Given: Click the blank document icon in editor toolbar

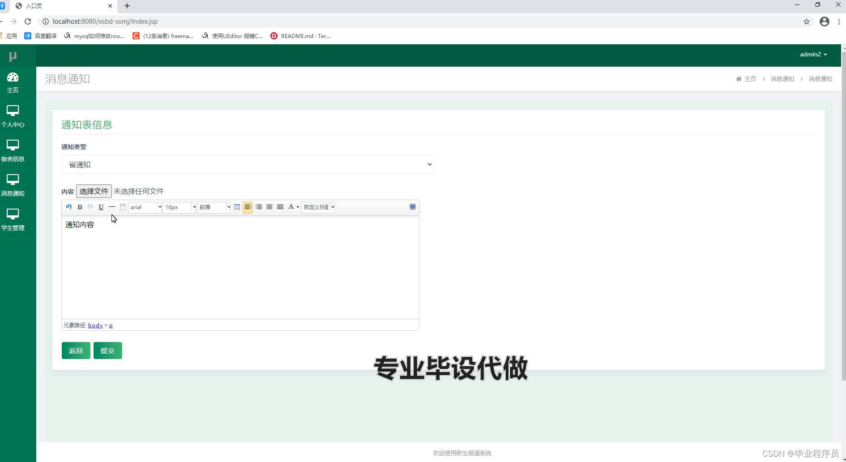Looking at the screenshot, I should click(123, 207).
